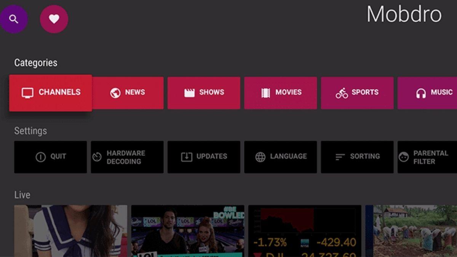The width and height of the screenshot is (457, 257).
Task: Click the download icon on Updates
Action: pyautogui.click(x=187, y=157)
